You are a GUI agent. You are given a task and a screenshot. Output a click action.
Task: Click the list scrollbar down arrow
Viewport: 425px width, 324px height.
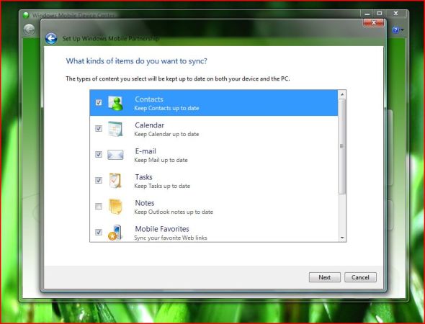342,238
